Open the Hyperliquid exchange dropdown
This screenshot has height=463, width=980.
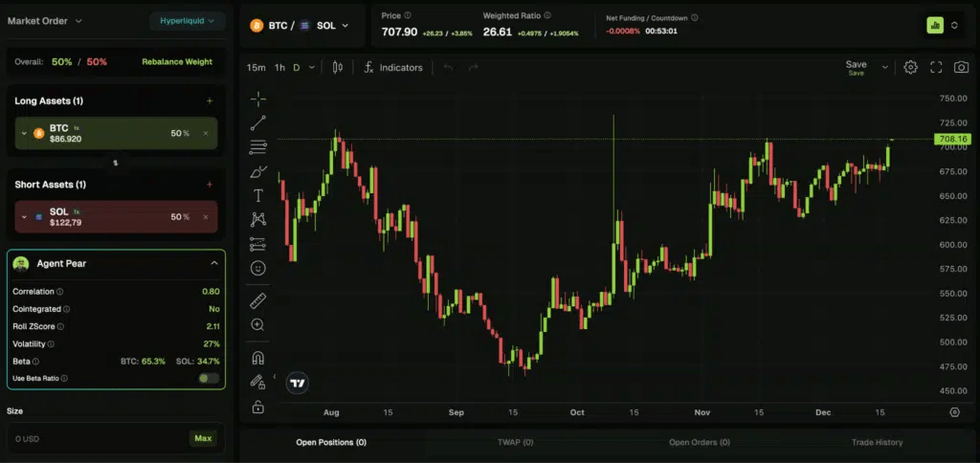(x=187, y=21)
